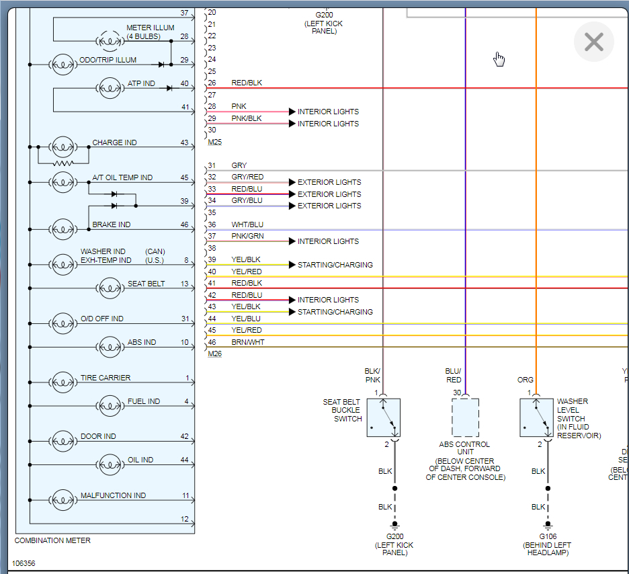Click the Seat Belt Buckle Switch symbol
Viewport: 629px width, 574px height.
point(384,418)
